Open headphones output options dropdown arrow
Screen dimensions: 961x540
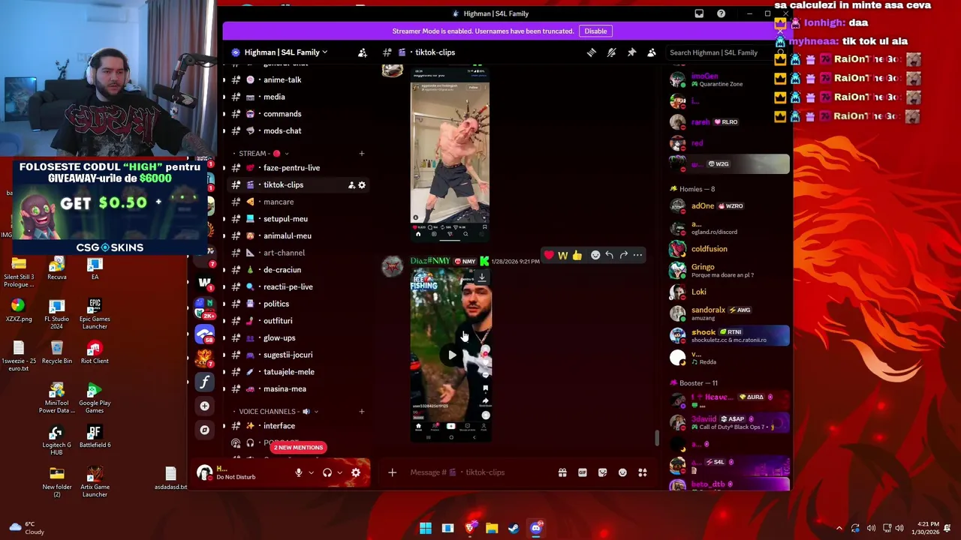tap(339, 472)
